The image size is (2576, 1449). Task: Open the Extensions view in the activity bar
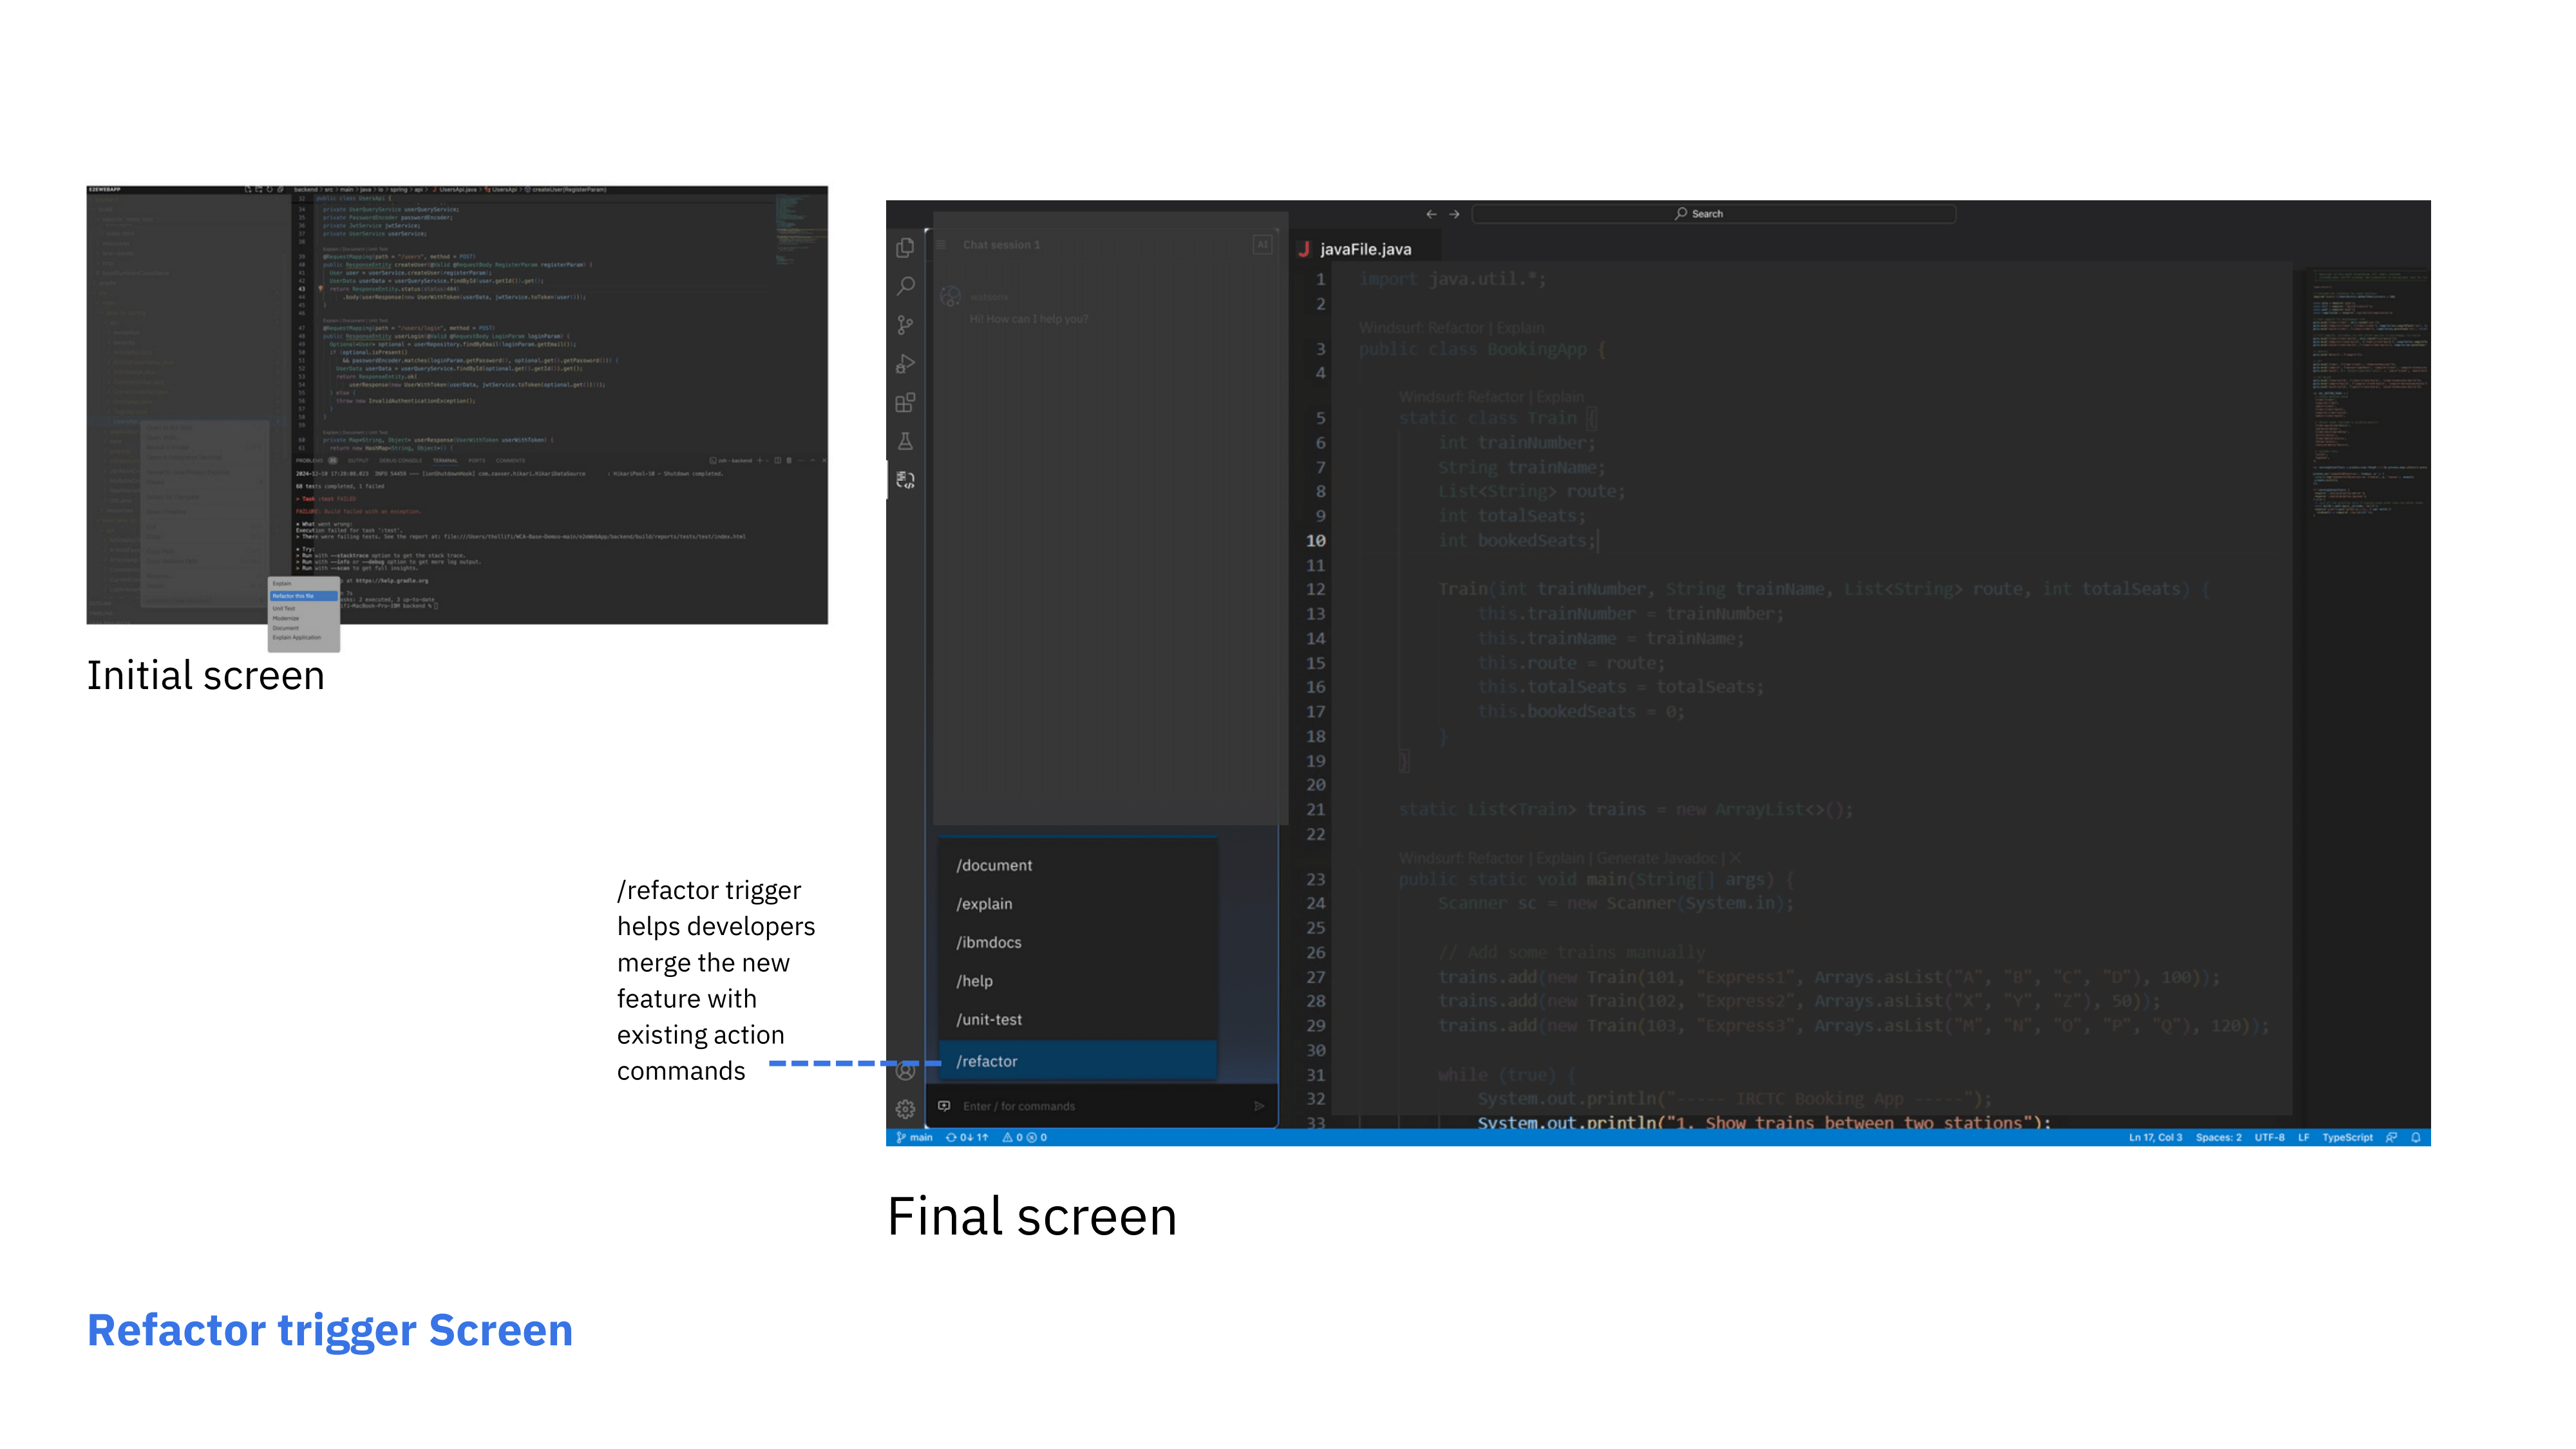point(905,403)
